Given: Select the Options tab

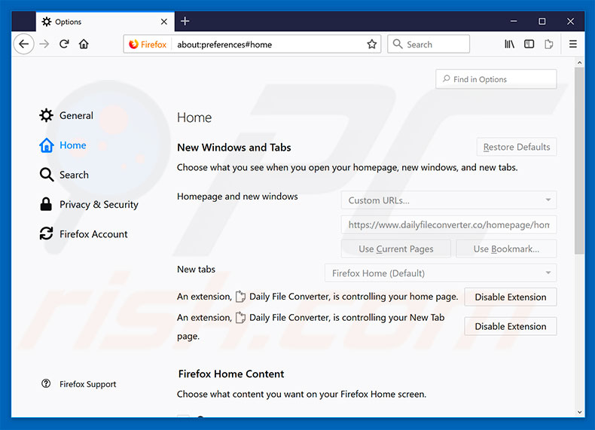Looking at the screenshot, I should coord(105,22).
